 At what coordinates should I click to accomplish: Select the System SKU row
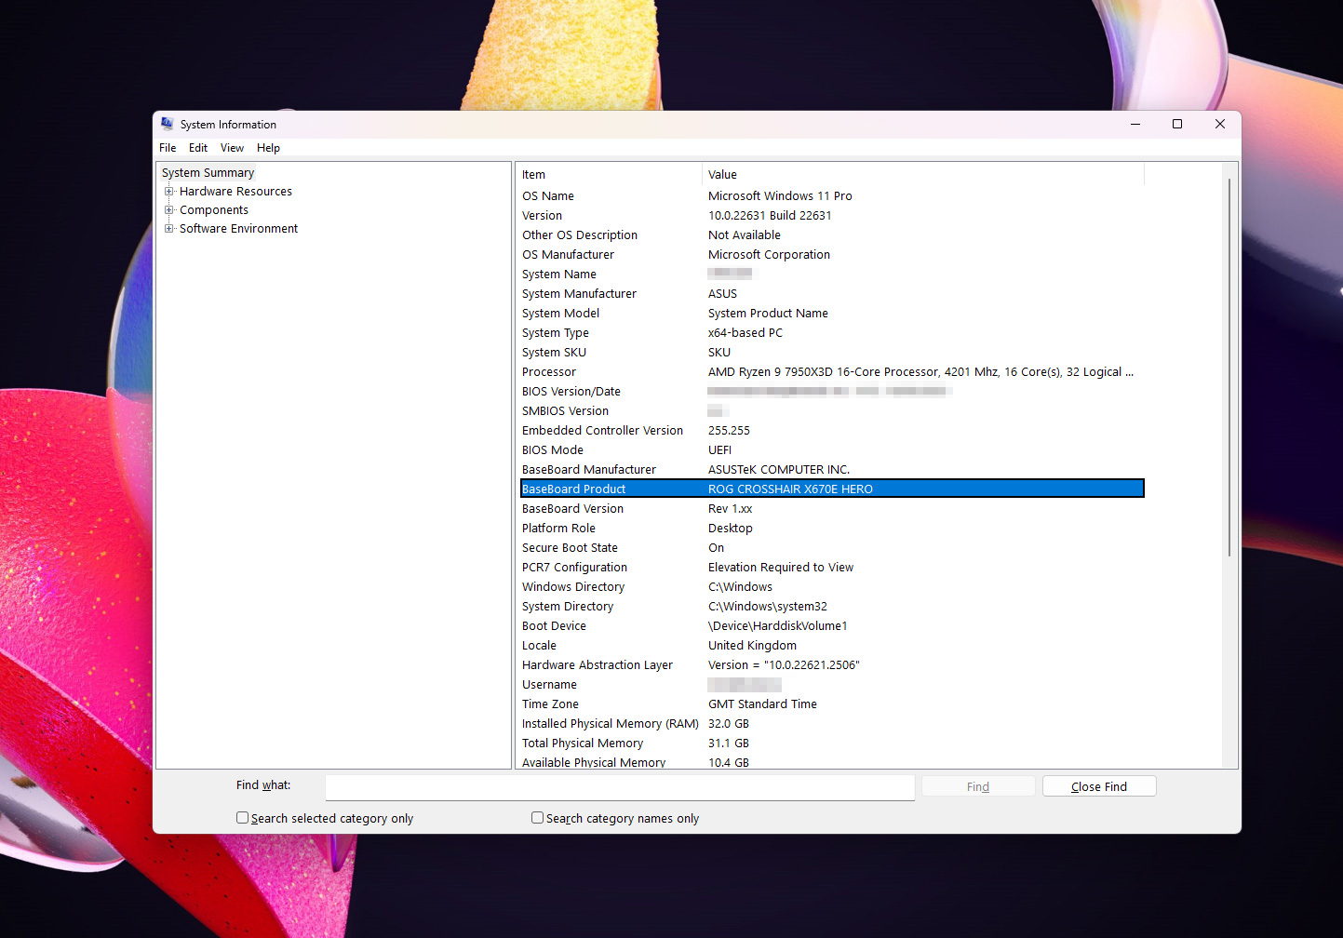pos(831,353)
